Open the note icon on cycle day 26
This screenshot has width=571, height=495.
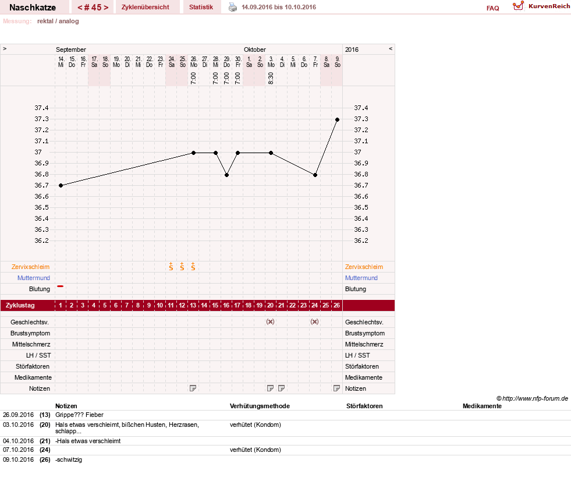coord(336,388)
